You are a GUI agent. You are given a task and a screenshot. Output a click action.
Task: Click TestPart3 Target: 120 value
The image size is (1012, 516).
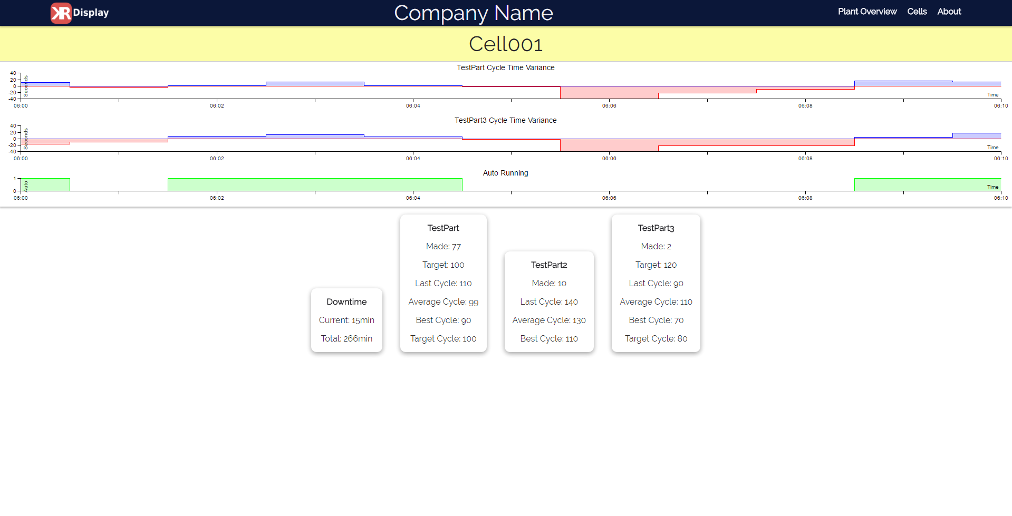point(656,265)
